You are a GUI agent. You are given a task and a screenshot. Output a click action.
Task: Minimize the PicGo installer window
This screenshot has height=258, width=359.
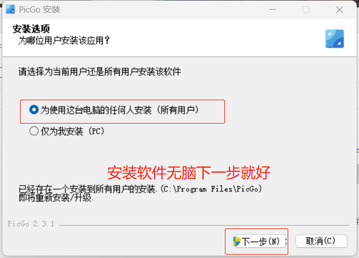[x=273, y=10]
